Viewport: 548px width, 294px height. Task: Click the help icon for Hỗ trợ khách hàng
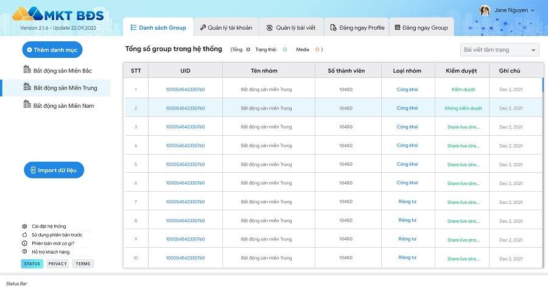point(24,251)
